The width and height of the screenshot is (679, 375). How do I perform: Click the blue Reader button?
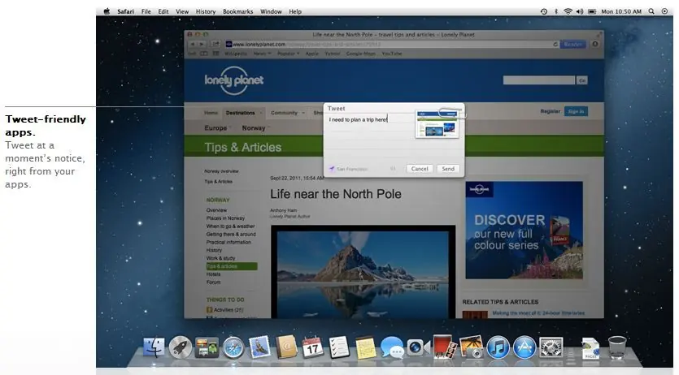click(572, 45)
